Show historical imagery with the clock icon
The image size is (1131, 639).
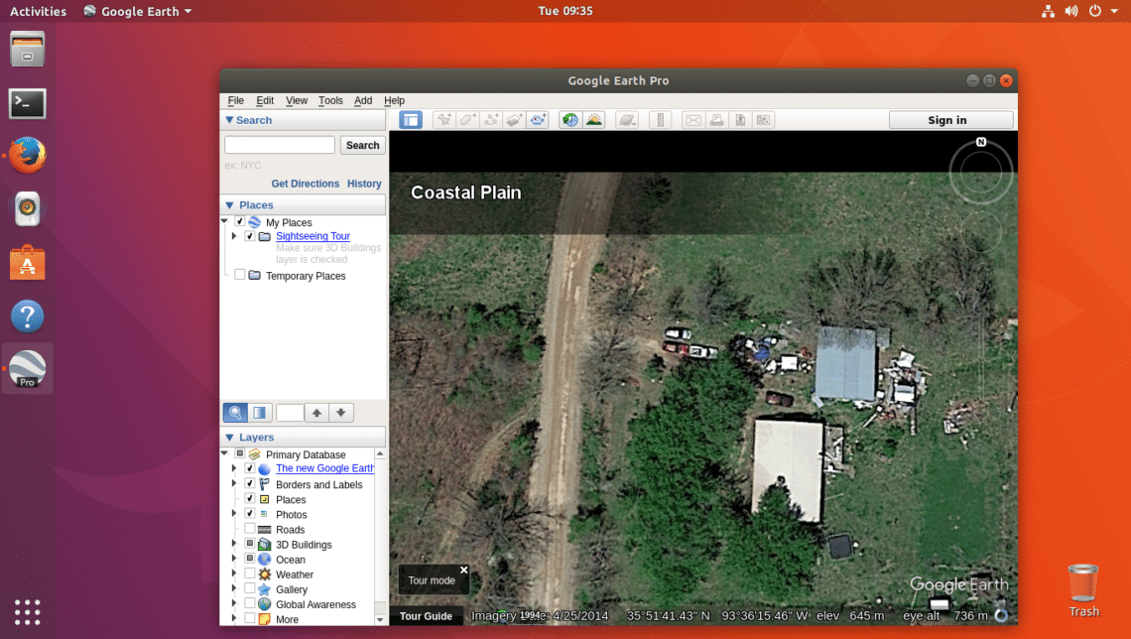(570, 120)
